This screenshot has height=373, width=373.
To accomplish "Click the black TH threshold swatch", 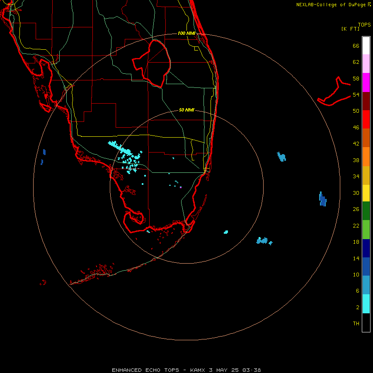I will click(x=366, y=322).
